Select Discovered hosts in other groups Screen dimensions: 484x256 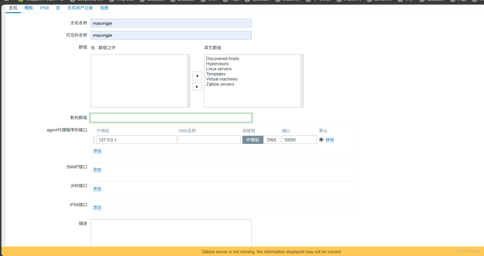[x=222, y=58]
